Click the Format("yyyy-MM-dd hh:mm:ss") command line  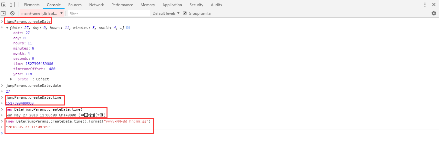[x=78, y=121]
